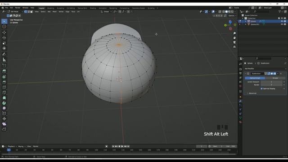This screenshot has width=288, height=162.
Task: Open the Vertex menu
Action: [x=61, y=12]
